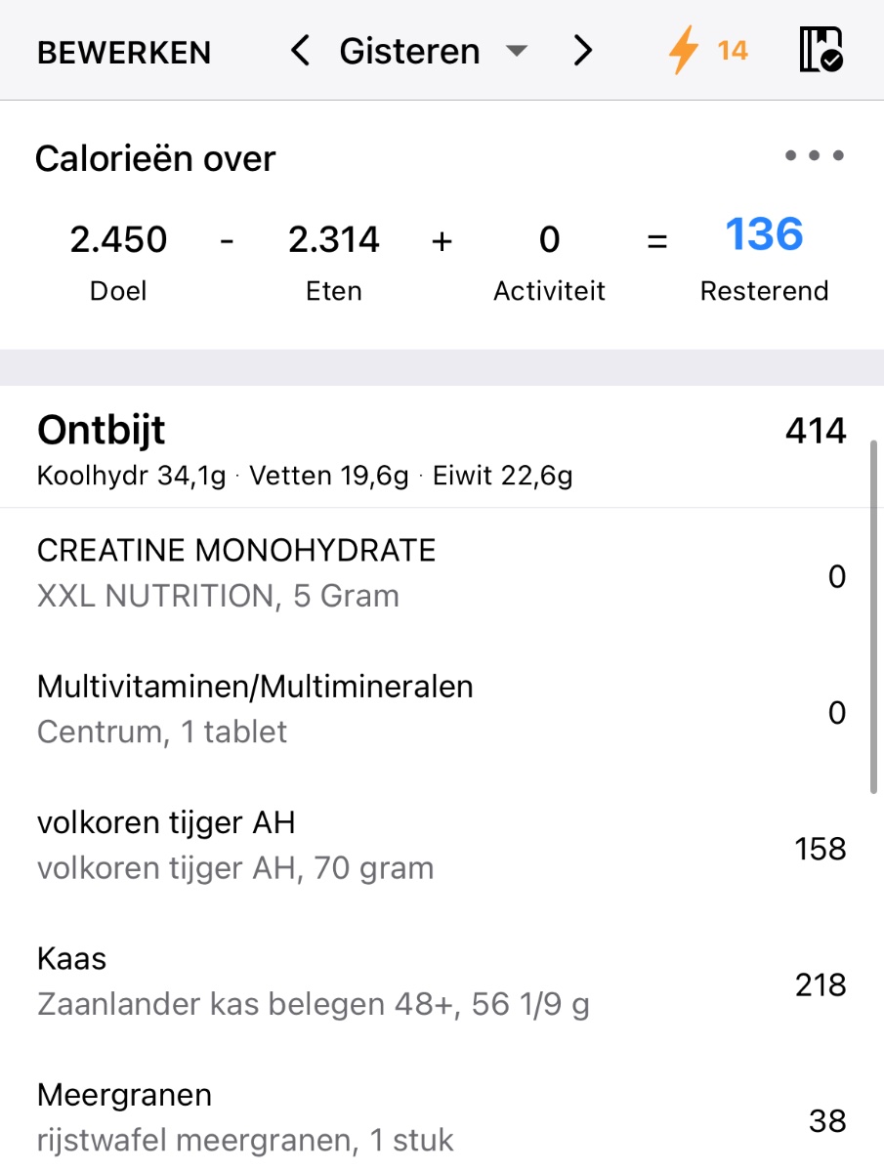Tap the BEWERKEN edit button
This screenshot has height=1172, width=884.
[124, 52]
